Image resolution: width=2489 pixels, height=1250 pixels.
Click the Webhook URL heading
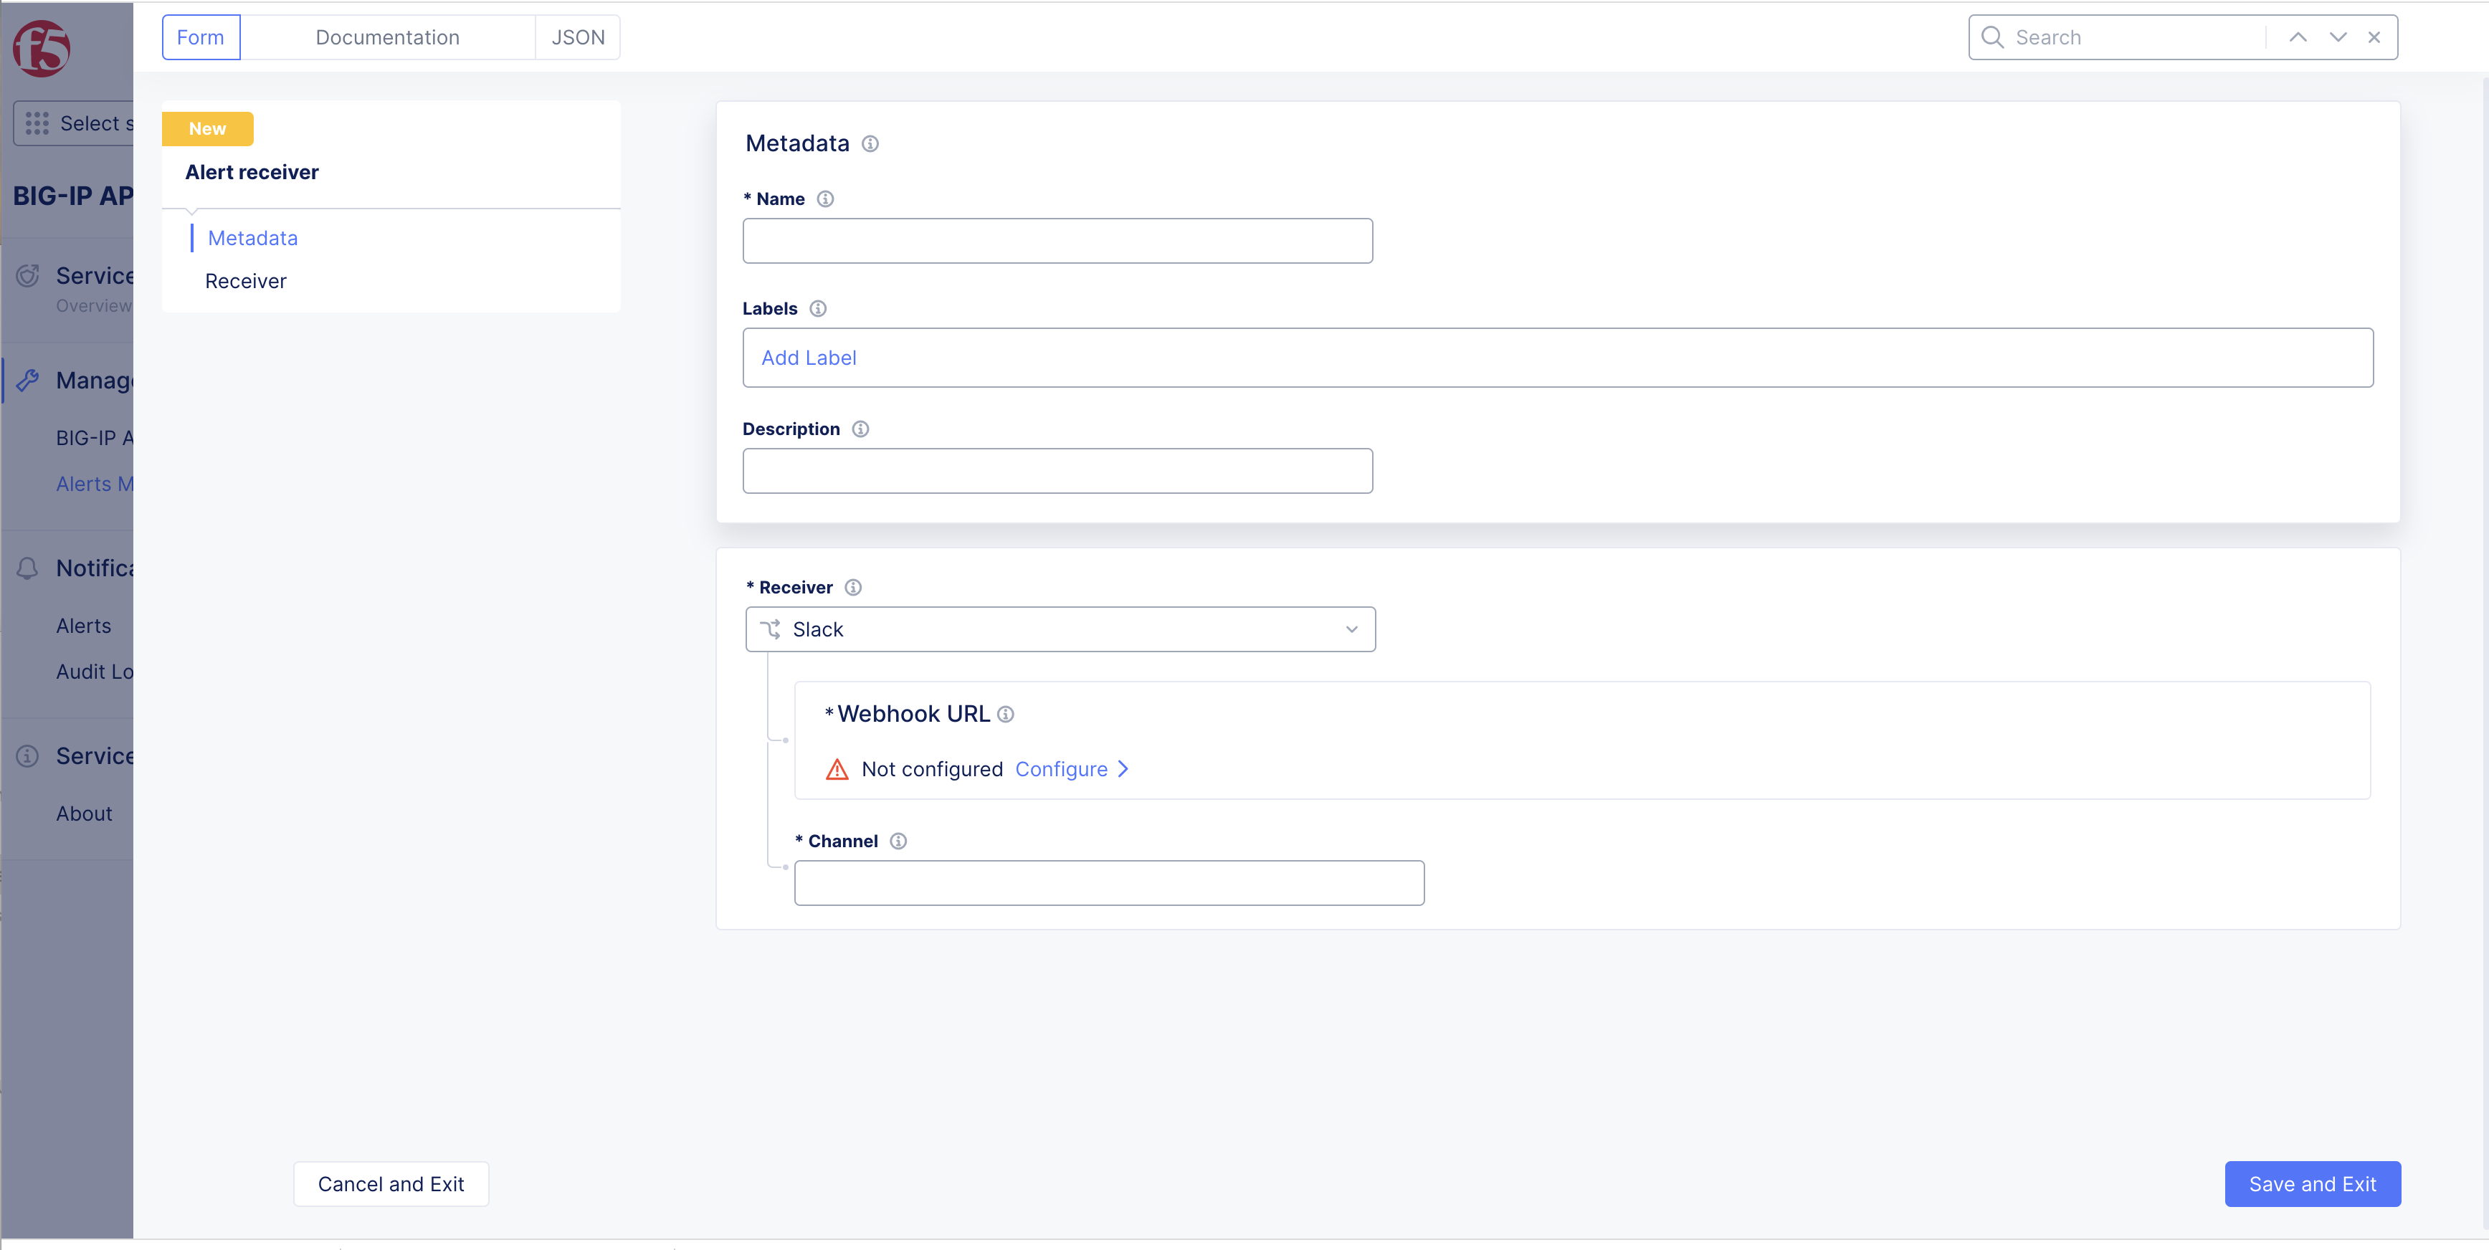coord(913,714)
